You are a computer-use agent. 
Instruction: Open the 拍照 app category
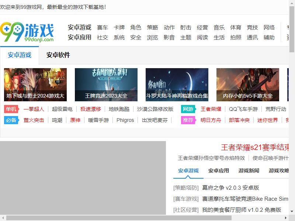236,38
